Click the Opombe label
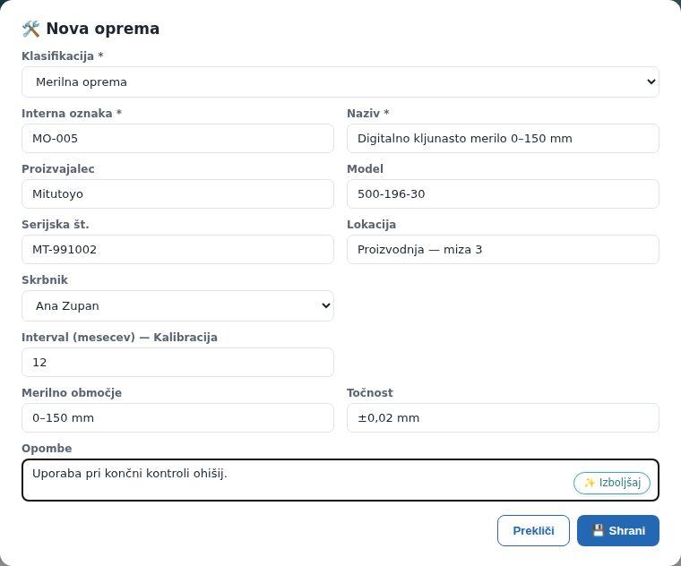 pyautogui.click(x=47, y=449)
